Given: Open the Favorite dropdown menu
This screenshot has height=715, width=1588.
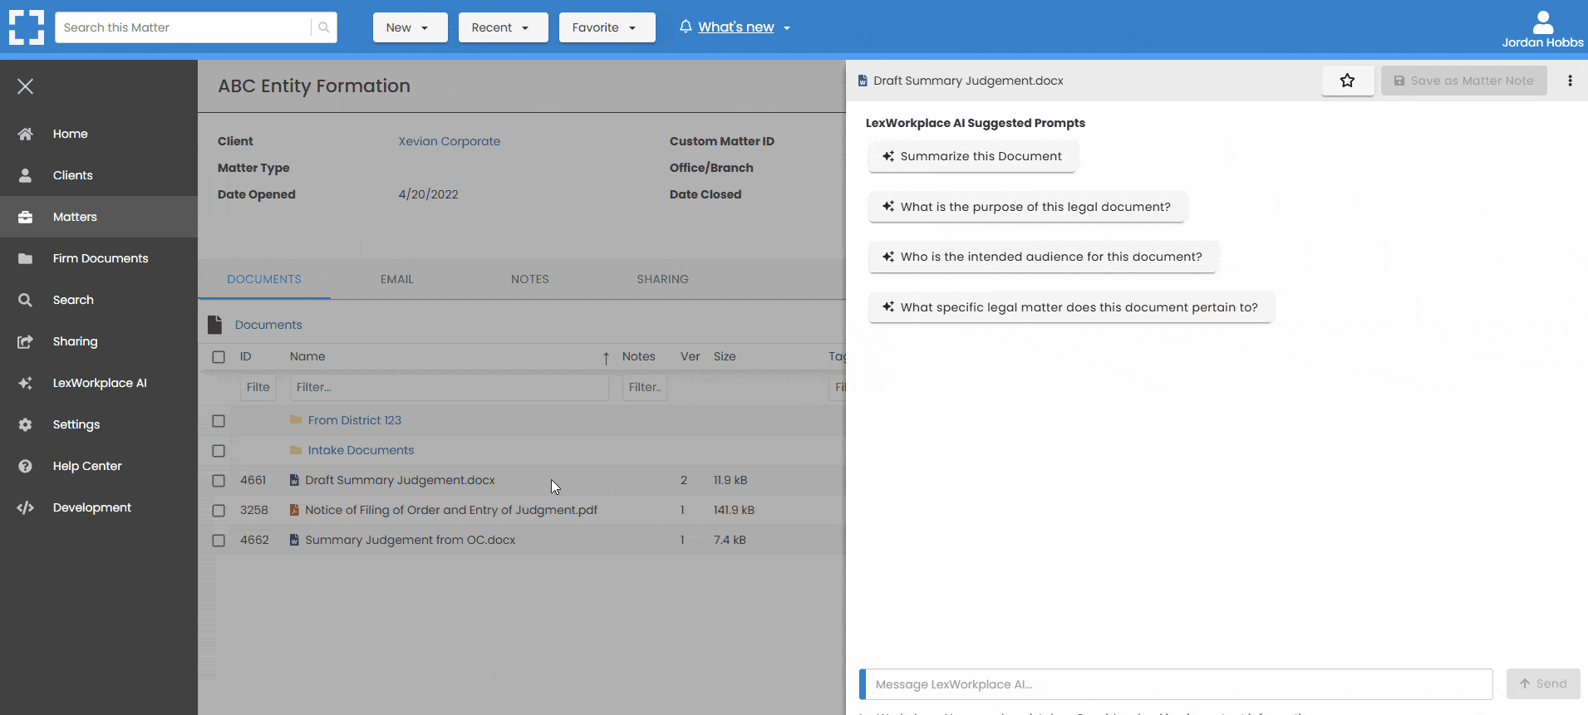Looking at the screenshot, I should pyautogui.click(x=607, y=27).
